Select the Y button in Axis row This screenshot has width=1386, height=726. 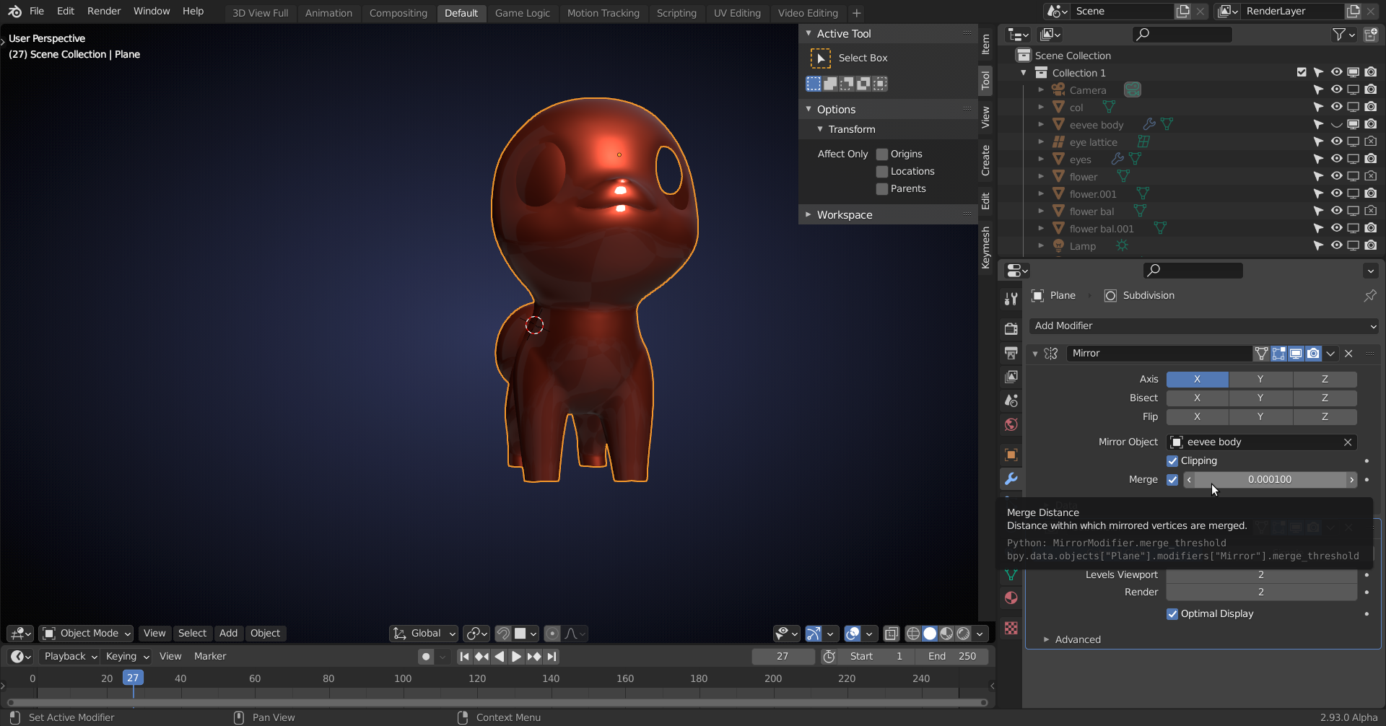1260,380
